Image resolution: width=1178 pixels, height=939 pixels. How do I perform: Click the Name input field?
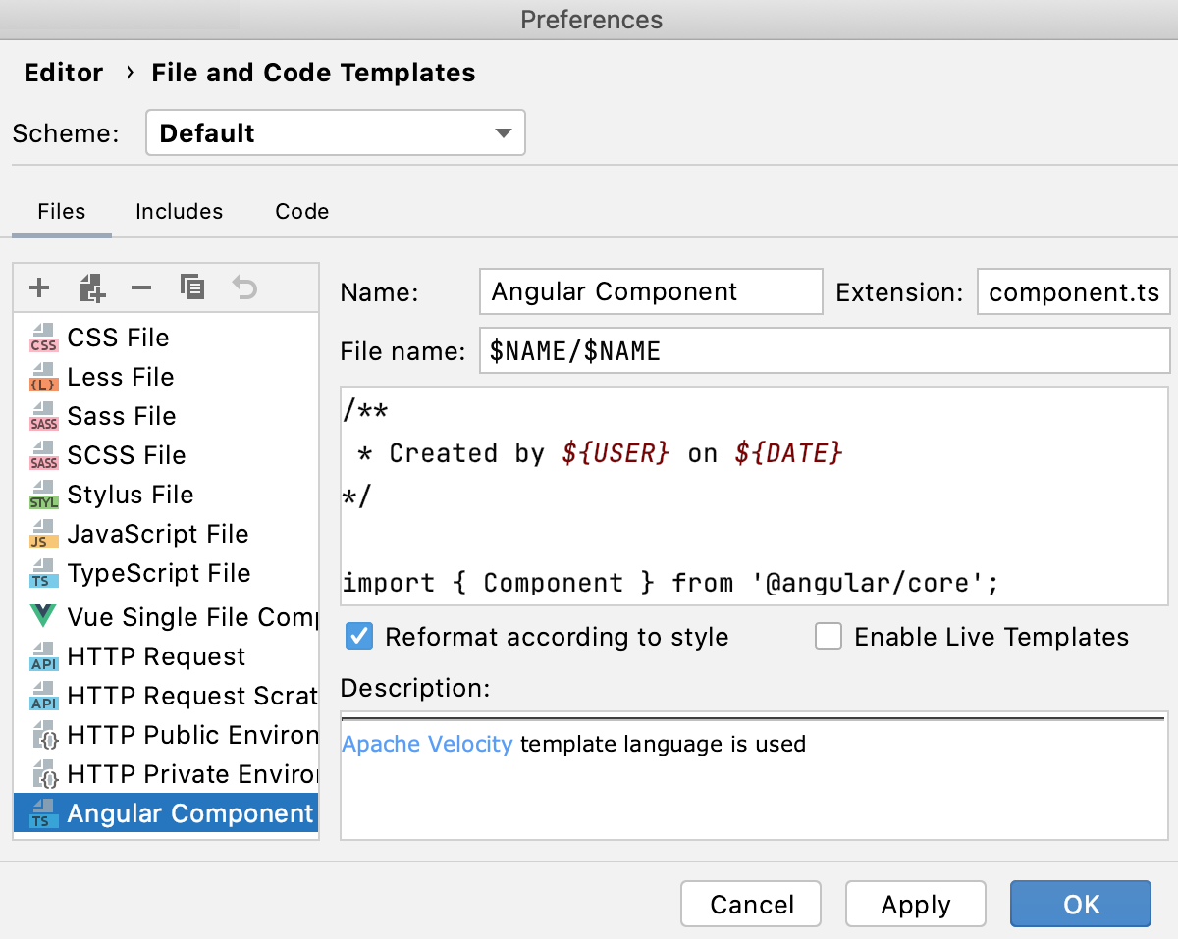(x=652, y=291)
